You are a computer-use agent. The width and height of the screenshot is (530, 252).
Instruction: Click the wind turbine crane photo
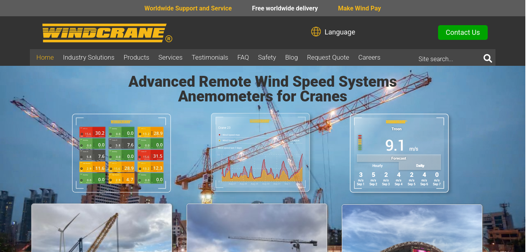coord(102,228)
